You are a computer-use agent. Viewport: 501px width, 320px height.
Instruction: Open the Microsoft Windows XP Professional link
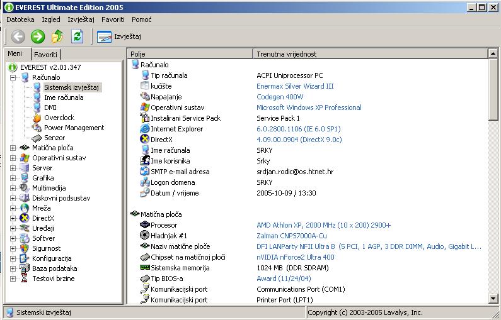click(x=309, y=108)
